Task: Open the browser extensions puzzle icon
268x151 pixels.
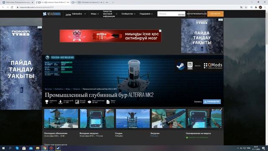Action: click(256, 8)
